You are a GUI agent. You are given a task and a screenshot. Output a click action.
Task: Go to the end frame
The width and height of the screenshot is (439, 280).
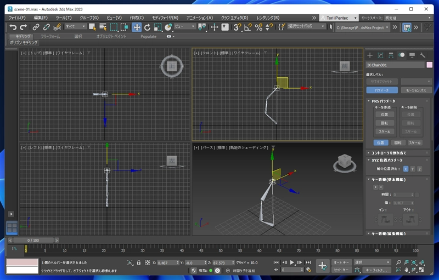(x=308, y=262)
